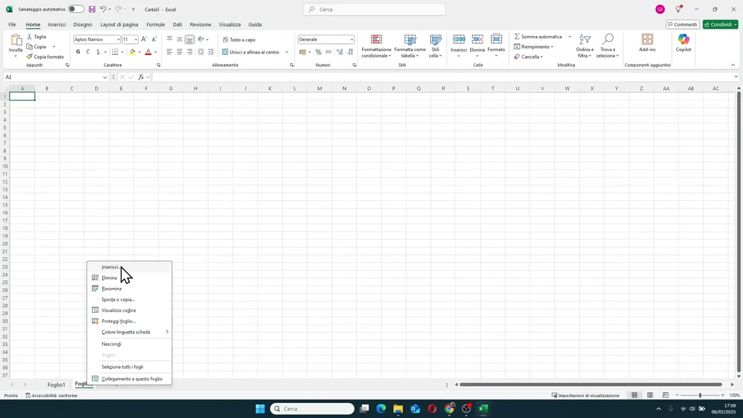
Task: Click the cell borders icon
Action: point(115,52)
